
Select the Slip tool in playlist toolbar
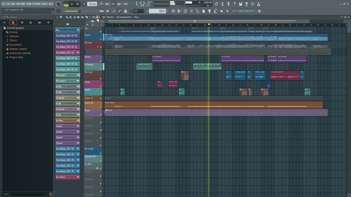coord(82,17)
